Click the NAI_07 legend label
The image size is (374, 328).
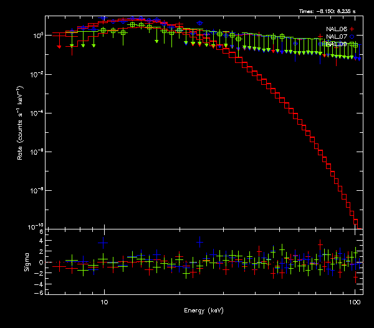tap(336, 37)
